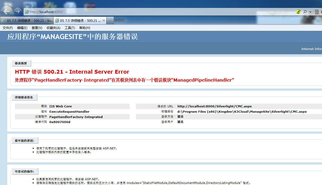Click the error code 0x8007000d
This screenshot has height=185, width=322.
(60, 122)
